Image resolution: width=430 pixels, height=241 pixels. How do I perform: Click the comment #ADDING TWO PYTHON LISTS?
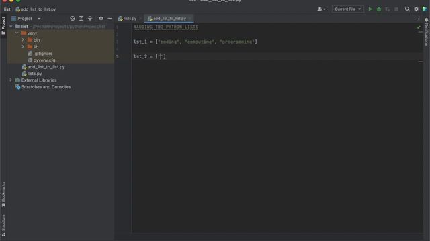coord(166,27)
